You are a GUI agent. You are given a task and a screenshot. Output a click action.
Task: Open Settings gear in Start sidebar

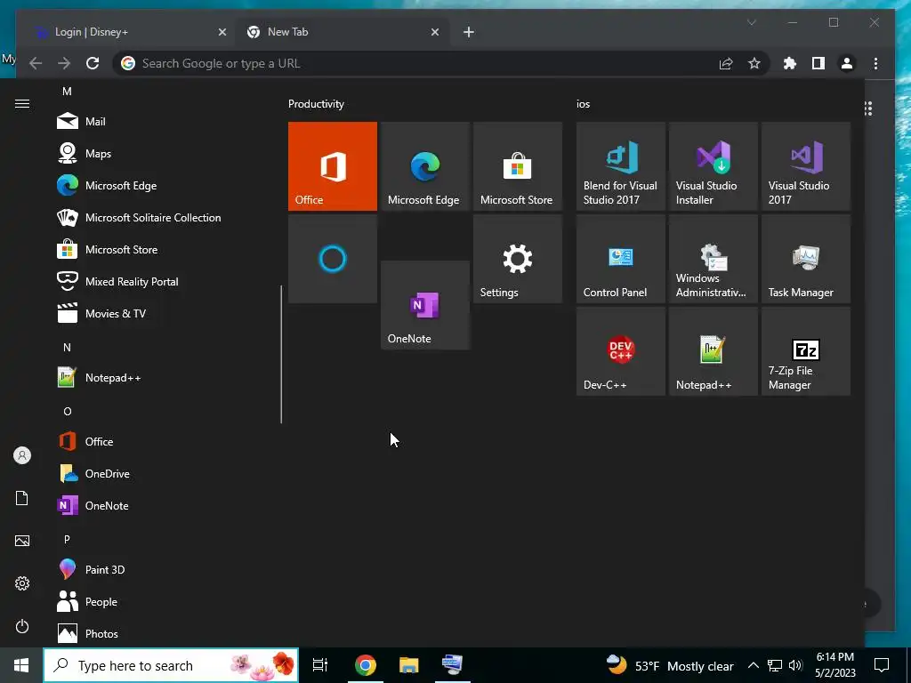tap(22, 583)
